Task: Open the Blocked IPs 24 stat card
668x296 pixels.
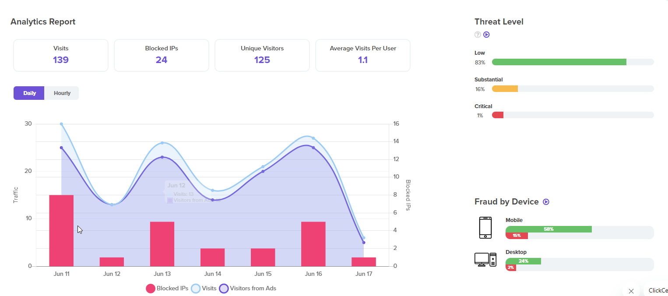Action: 162,55
